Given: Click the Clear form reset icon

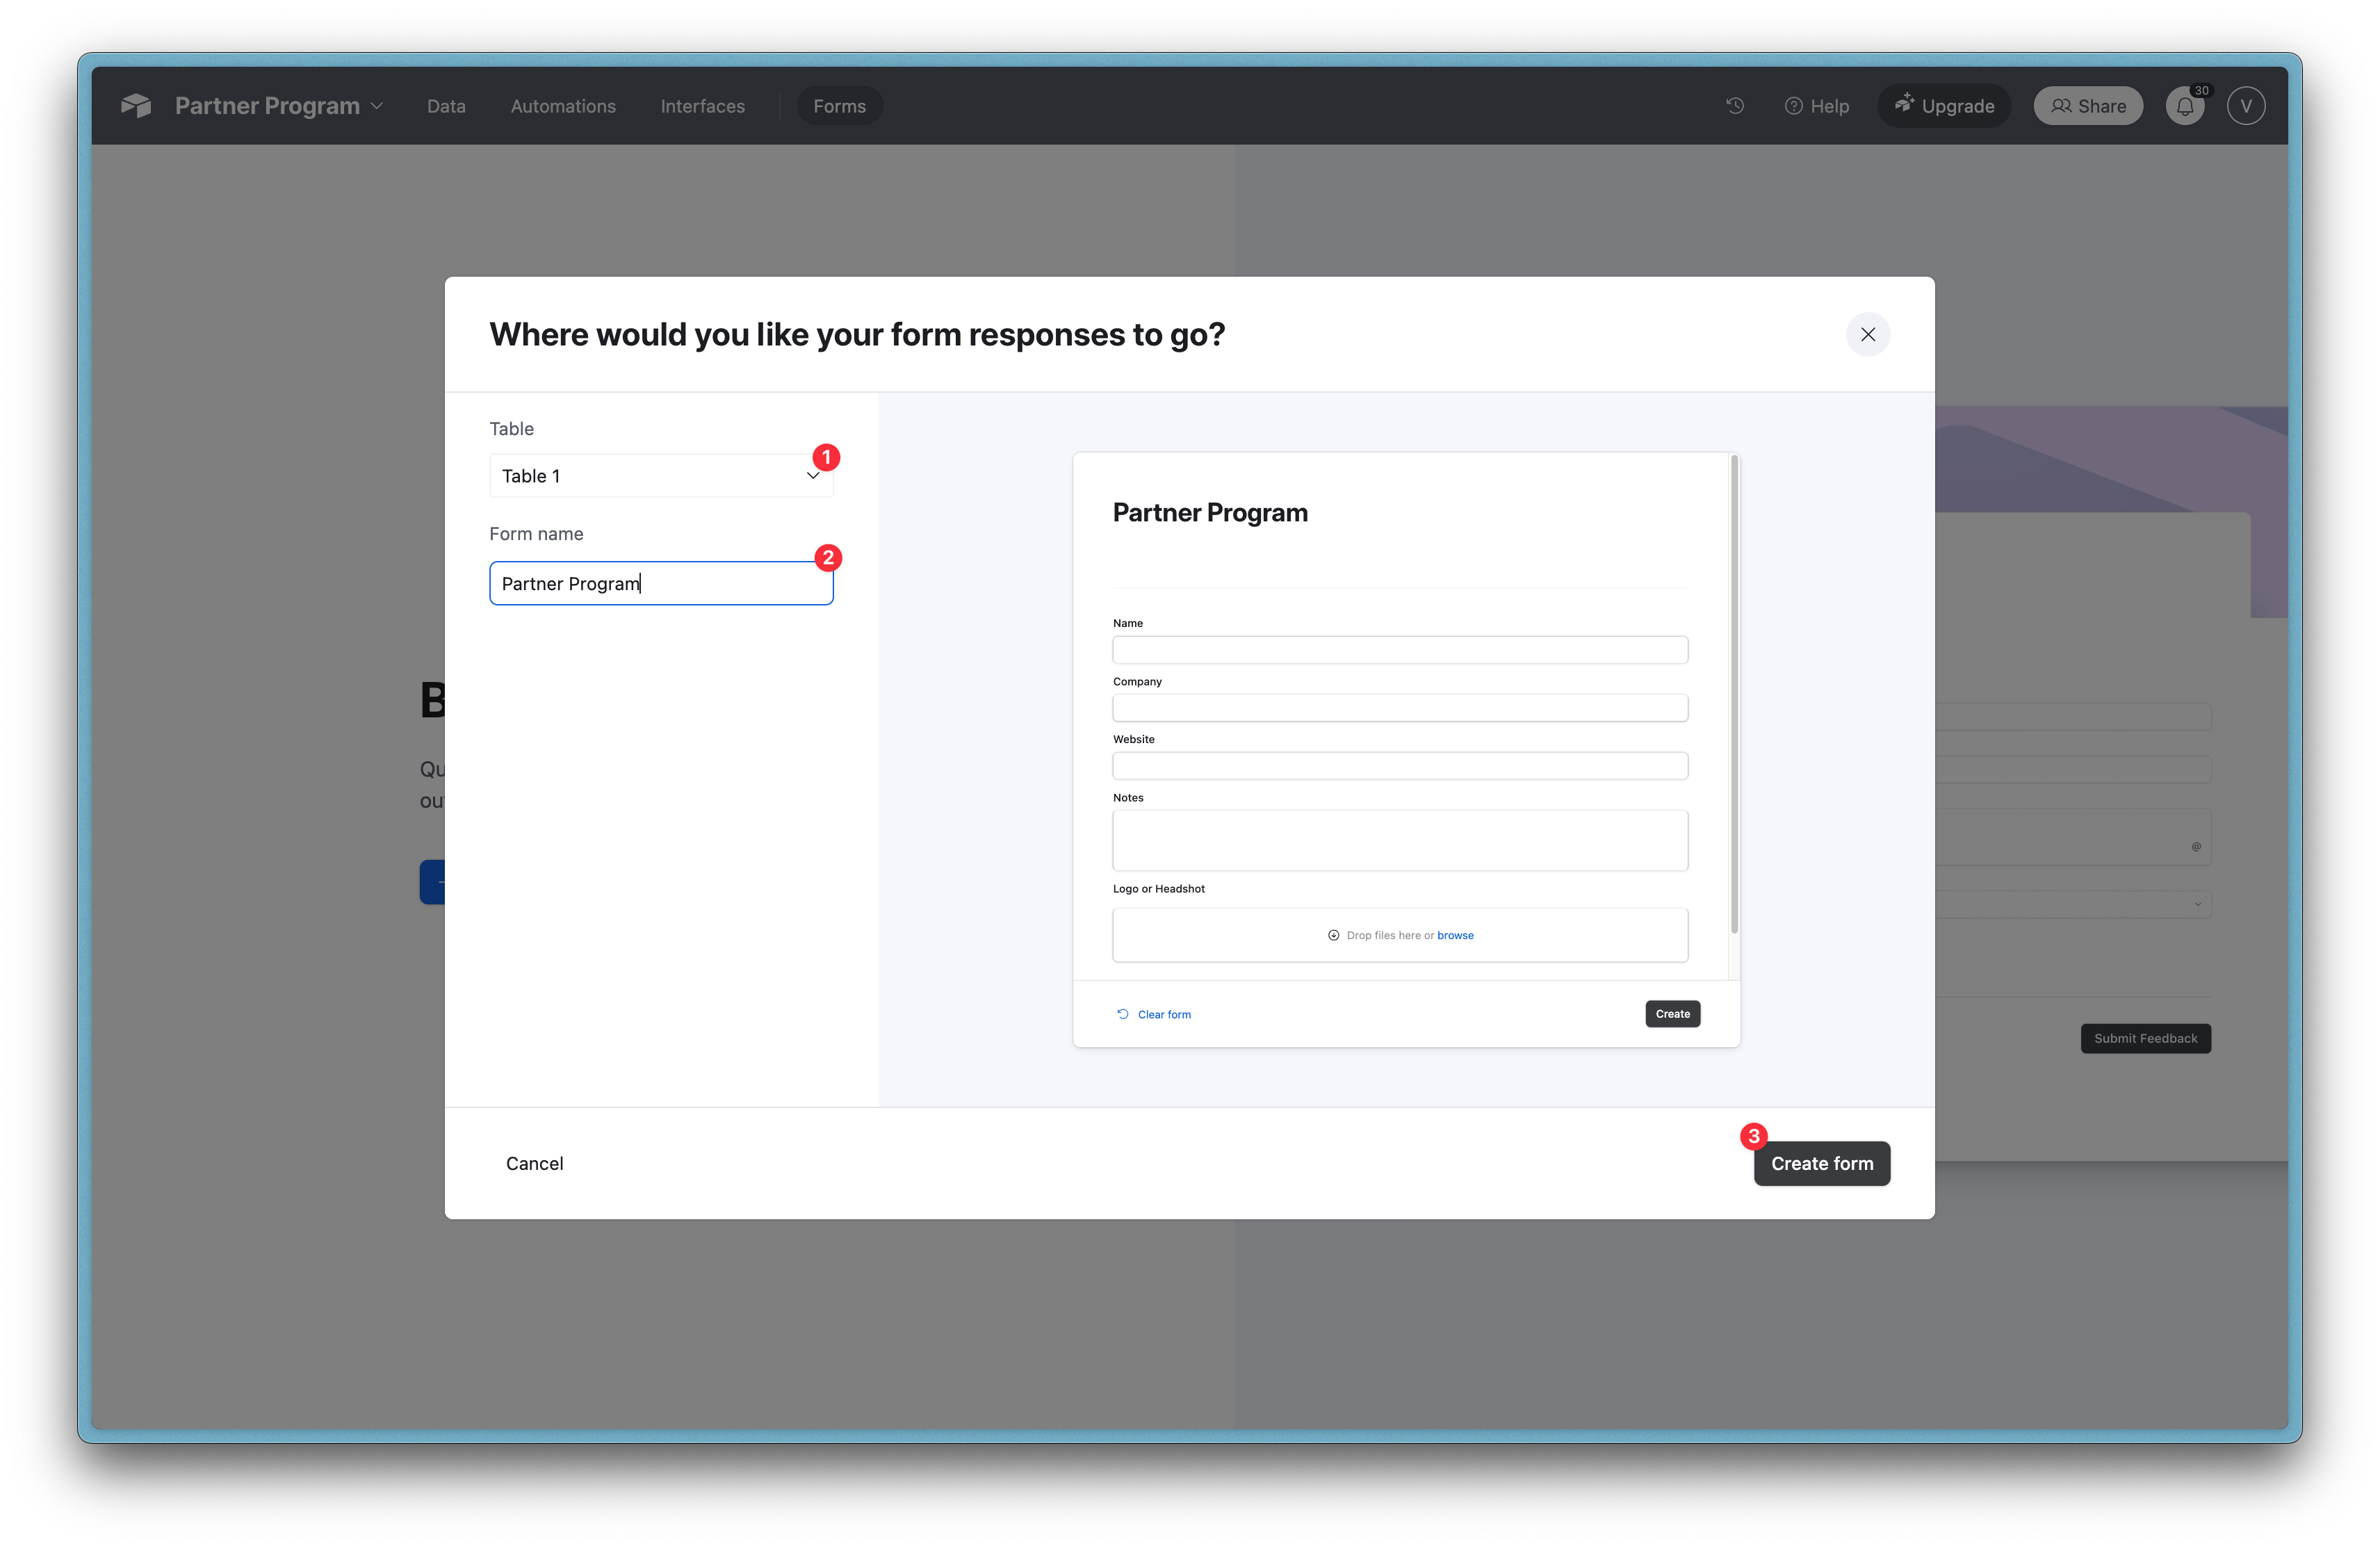Looking at the screenshot, I should [1123, 1014].
